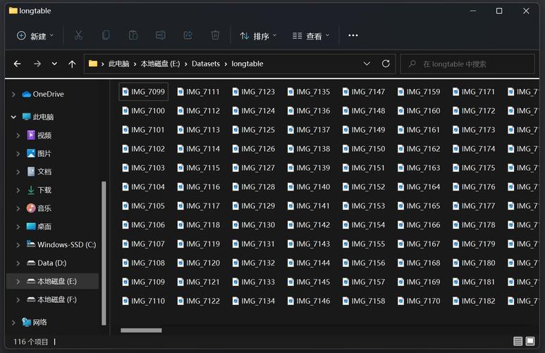Click the folder icon in address bar
The image size is (545, 353).
[93, 64]
